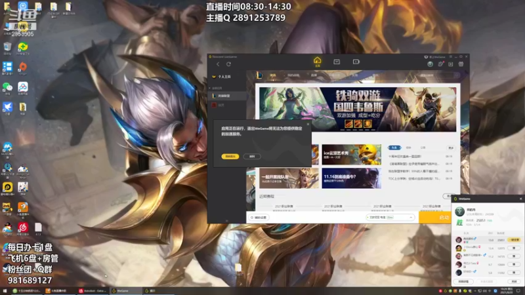The width and height of the screenshot is (525, 295).
Task: Open the ice云顶艺术秀 thumbnail
Action: (351, 155)
